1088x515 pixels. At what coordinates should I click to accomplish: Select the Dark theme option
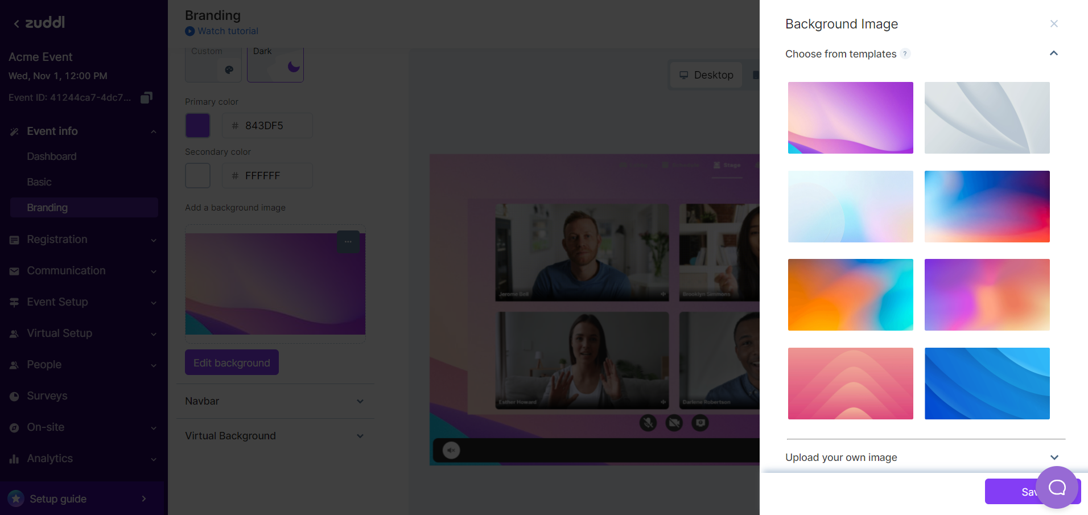(x=275, y=64)
